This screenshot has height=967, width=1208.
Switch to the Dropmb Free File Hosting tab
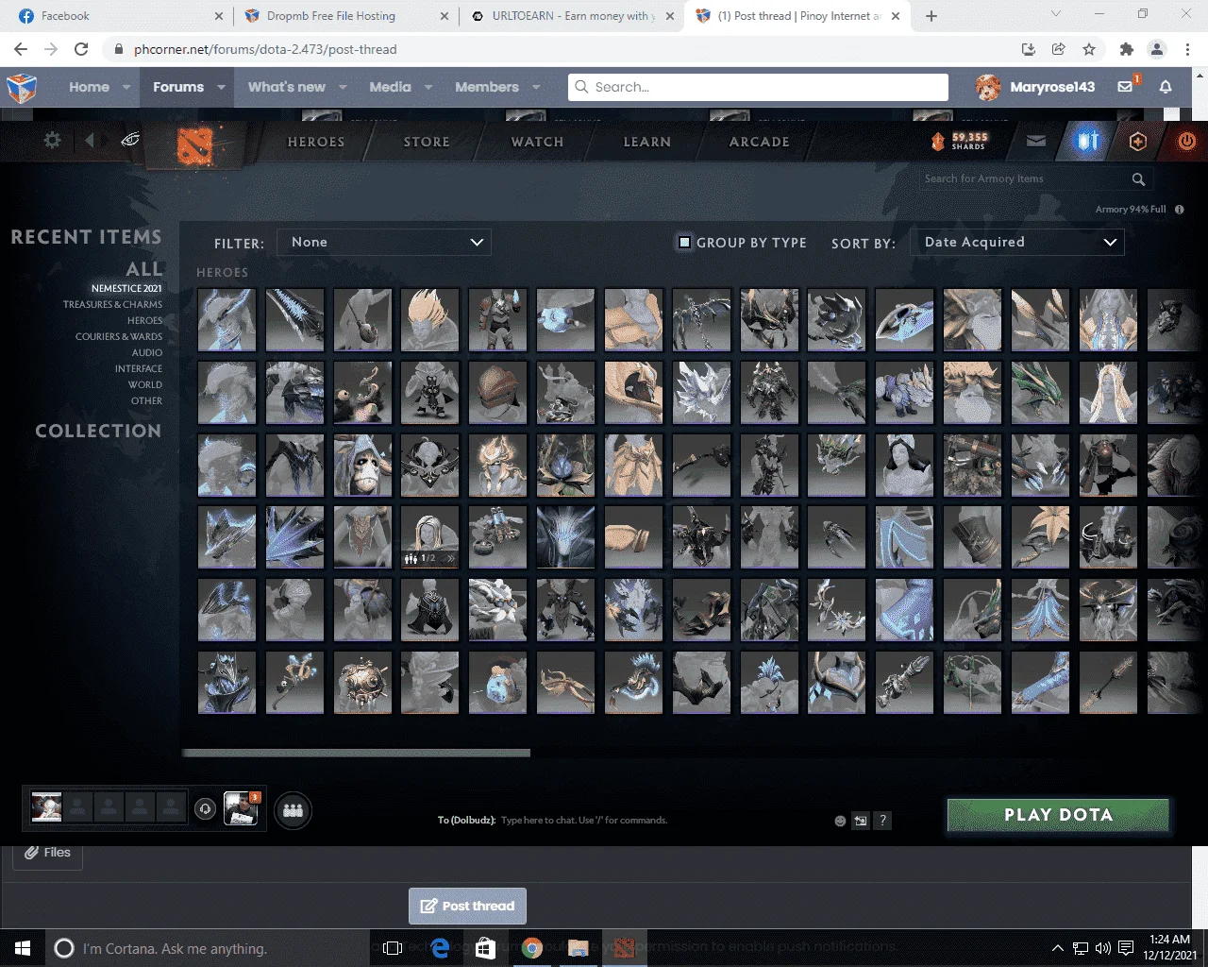pos(346,16)
